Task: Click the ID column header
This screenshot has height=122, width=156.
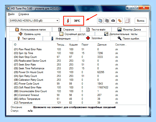Action: point(15,45)
